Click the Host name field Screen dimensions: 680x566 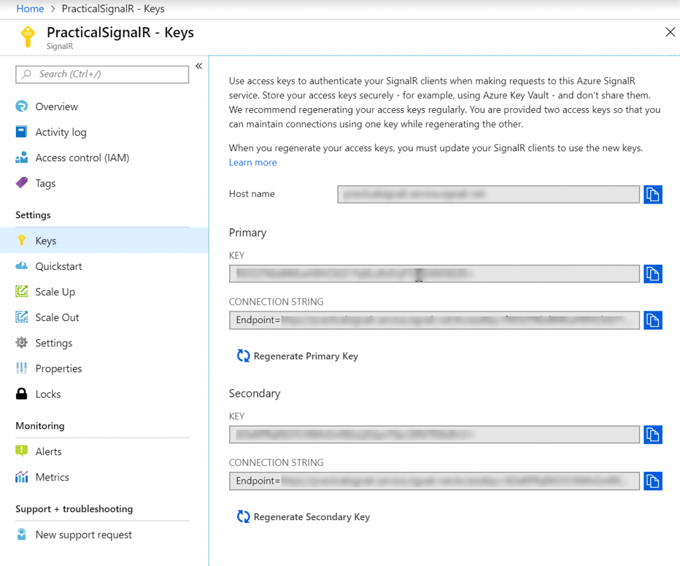coord(488,194)
